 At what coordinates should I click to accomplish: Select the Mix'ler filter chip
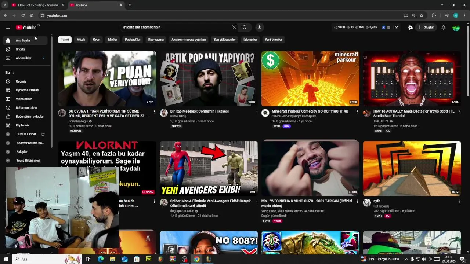tap(112, 40)
